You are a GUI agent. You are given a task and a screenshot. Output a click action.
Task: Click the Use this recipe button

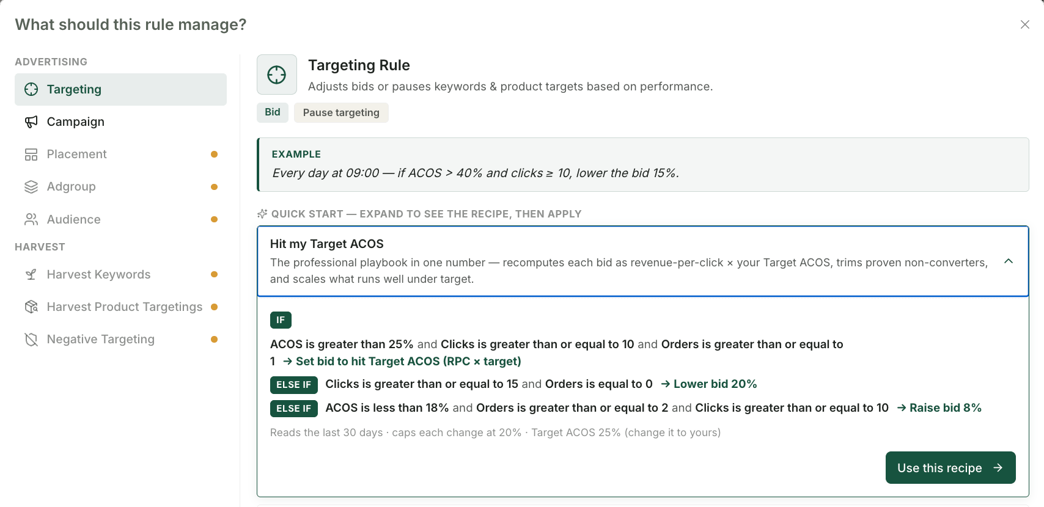pyautogui.click(x=950, y=468)
